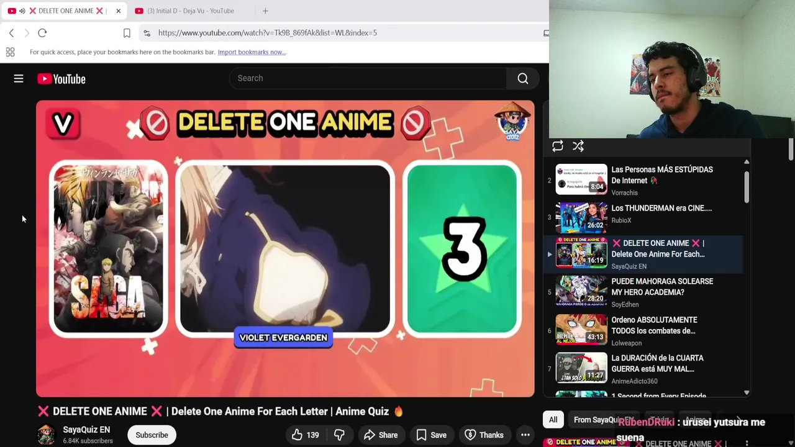Play PUEDE MAHORAGA SOLEARSE MY HERO ACADEMIA video

pos(643,291)
